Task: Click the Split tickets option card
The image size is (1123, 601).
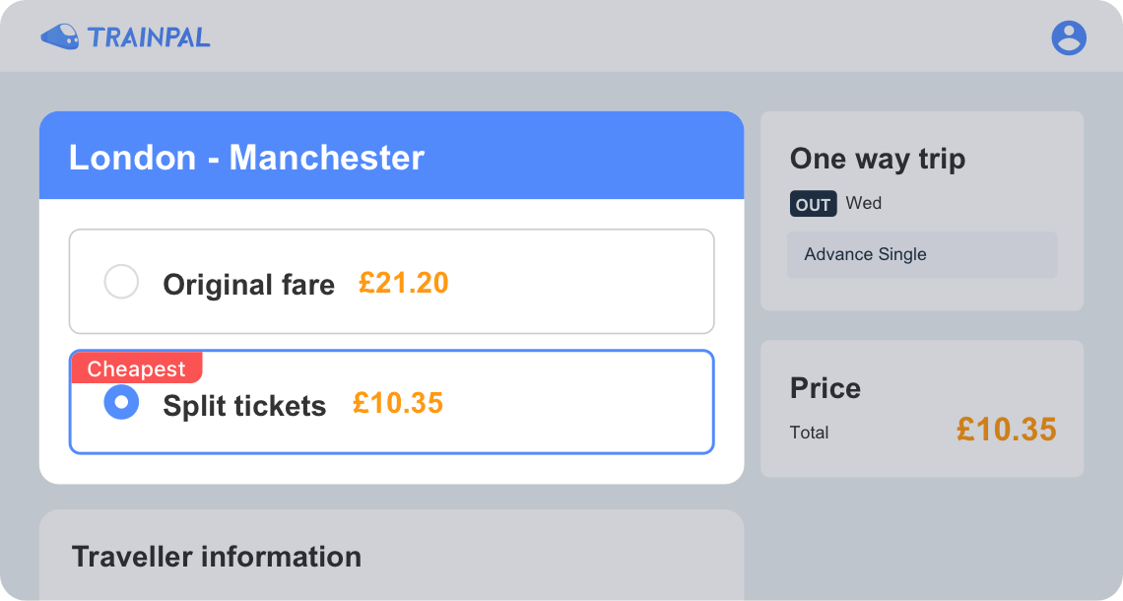Action: pyautogui.click(x=391, y=402)
